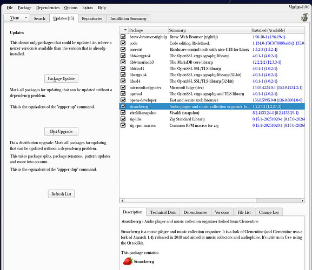Click the Dist-Upgrade button
312x270 pixels.
pyautogui.click(x=61, y=131)
